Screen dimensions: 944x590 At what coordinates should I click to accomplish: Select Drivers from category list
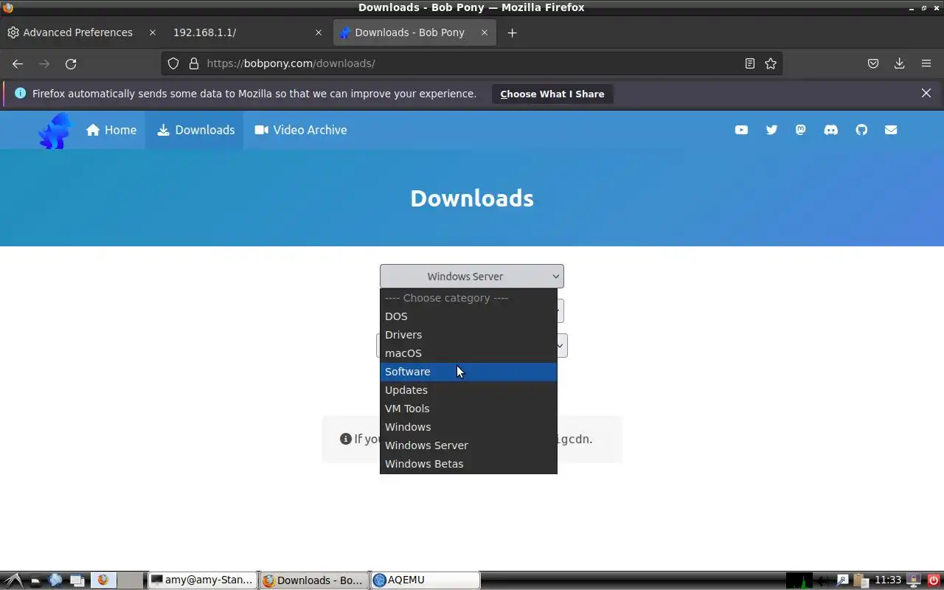coord(468,335)
